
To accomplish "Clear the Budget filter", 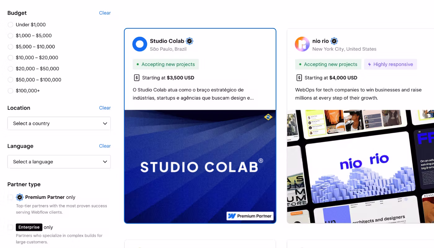I will tap(105, 13).
